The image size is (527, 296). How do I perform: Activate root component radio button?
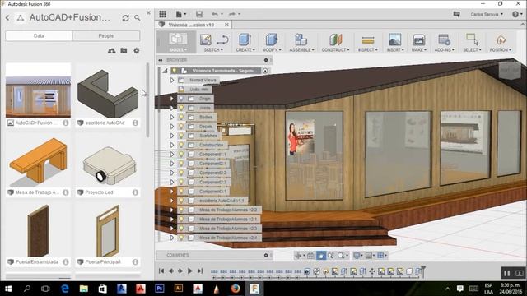[265, 71]
